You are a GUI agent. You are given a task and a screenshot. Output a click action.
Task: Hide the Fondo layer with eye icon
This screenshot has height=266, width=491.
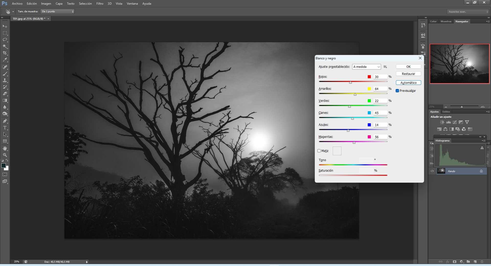[432, 171]
